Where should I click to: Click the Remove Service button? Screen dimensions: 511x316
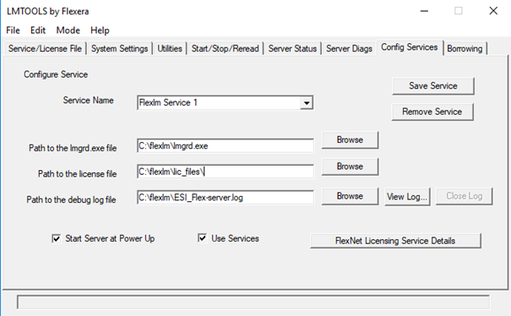[432, 112]
